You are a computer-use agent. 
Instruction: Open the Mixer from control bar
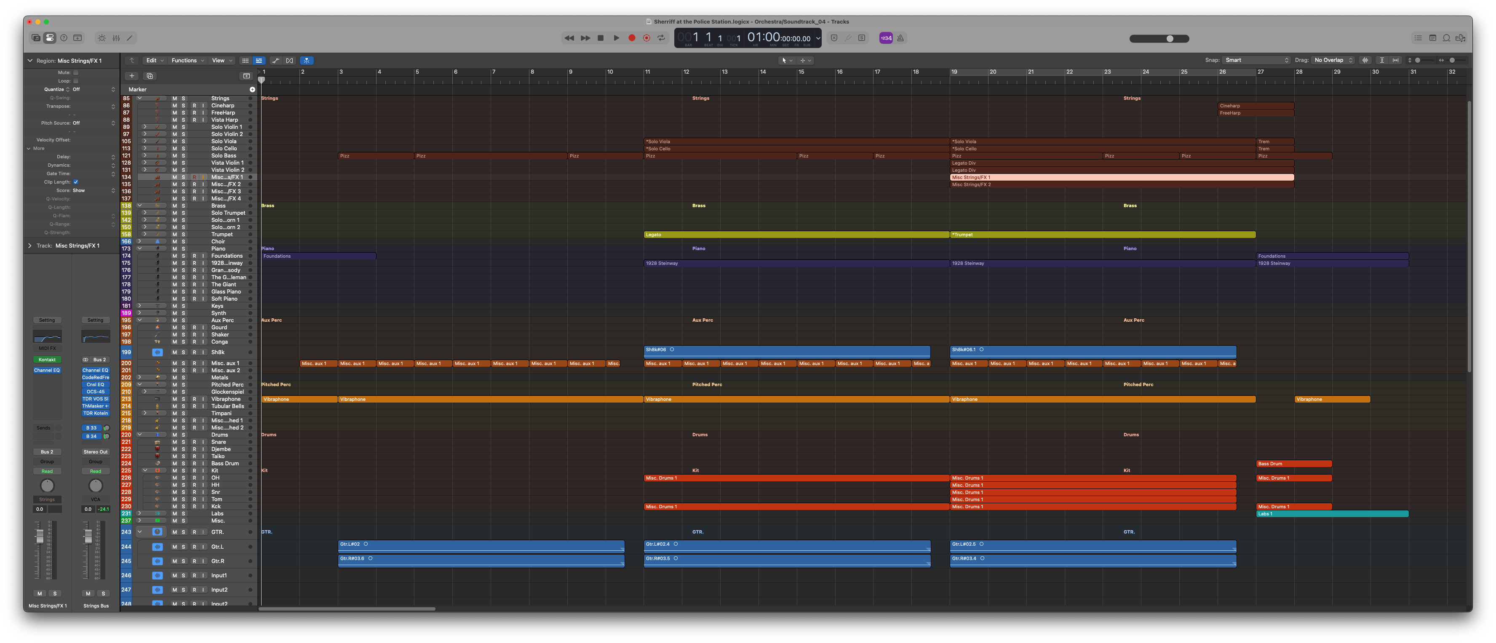coord(116,38)
